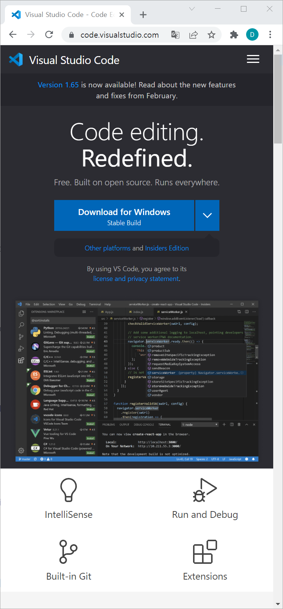Screen dimensions: 283x609
Task: Click the browser forward arrow
Action: [31, 35]
